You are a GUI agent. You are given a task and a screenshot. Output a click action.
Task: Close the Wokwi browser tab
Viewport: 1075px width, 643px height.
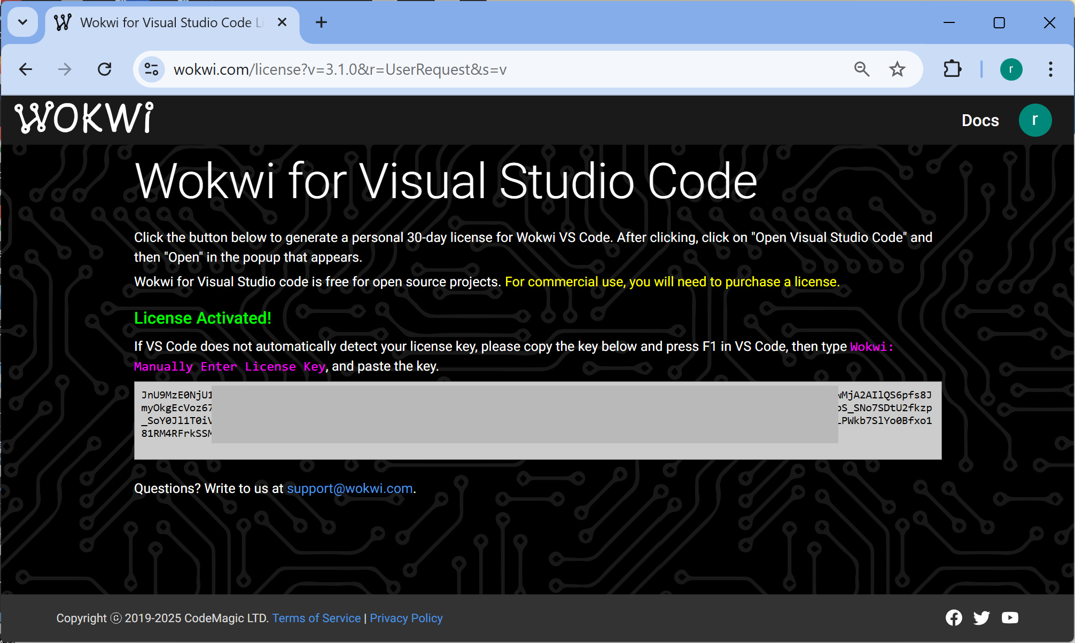tap(282, 22)
